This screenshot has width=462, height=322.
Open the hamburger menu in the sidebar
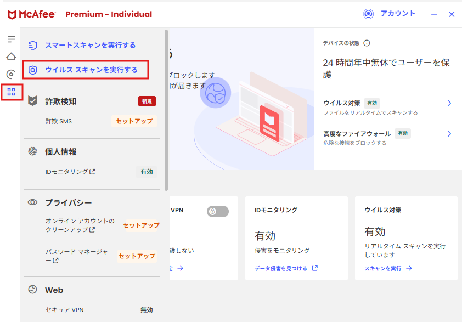(x=11, y=39)
